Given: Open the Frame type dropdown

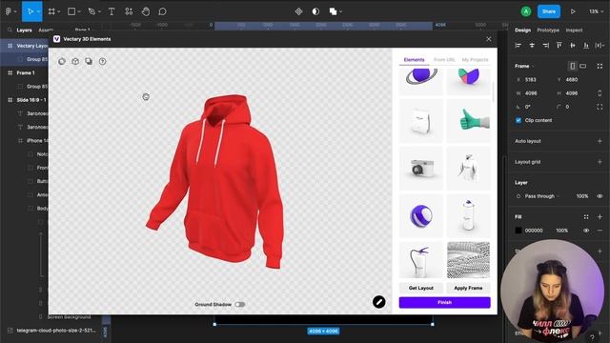Looking at the screenshot, I should (525, 66).
